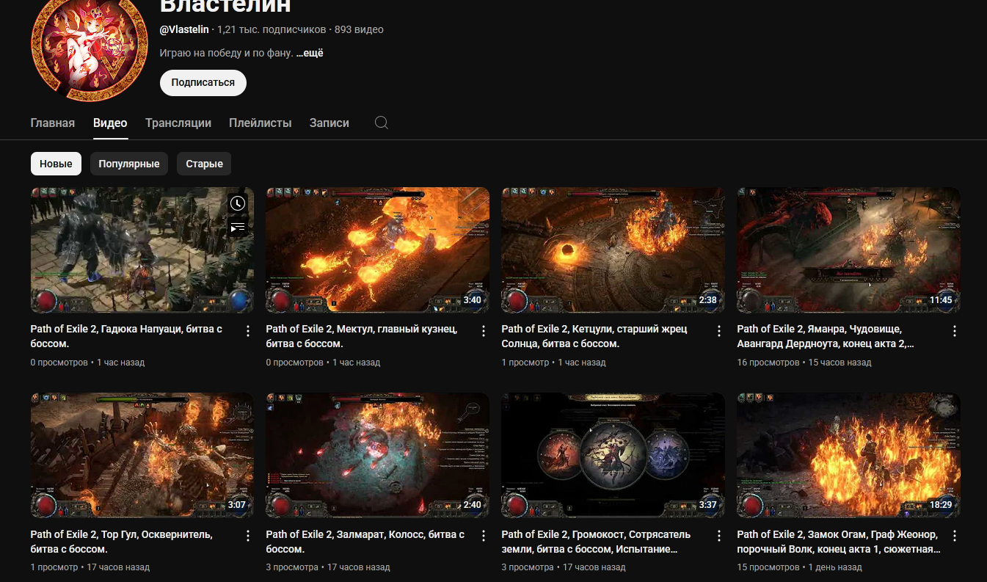Click the Подписаться button
The height and width of the screenshot is (582, 987).
pyautogui.click(x=203, y=82)
